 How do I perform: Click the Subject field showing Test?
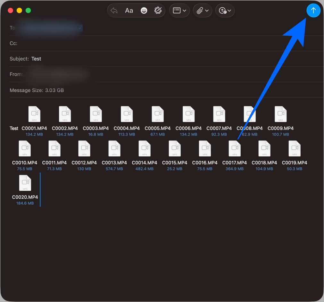tap(36, 59)
